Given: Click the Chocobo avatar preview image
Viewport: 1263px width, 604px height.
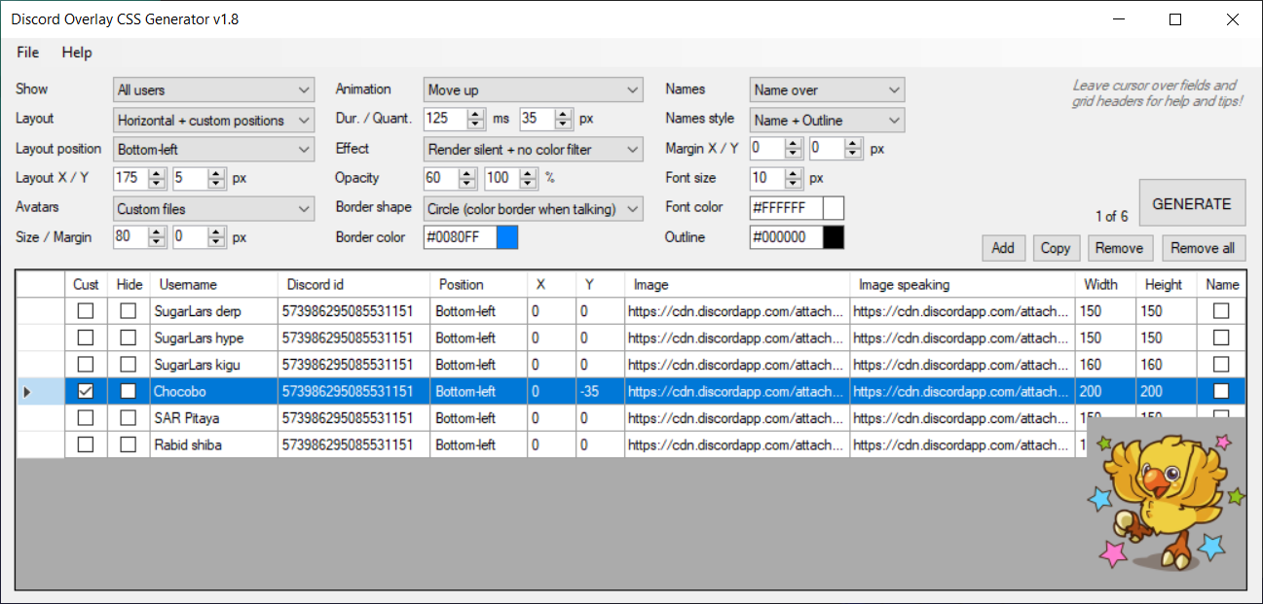Looking at the screenshot, I should [x=1166, y=503].
